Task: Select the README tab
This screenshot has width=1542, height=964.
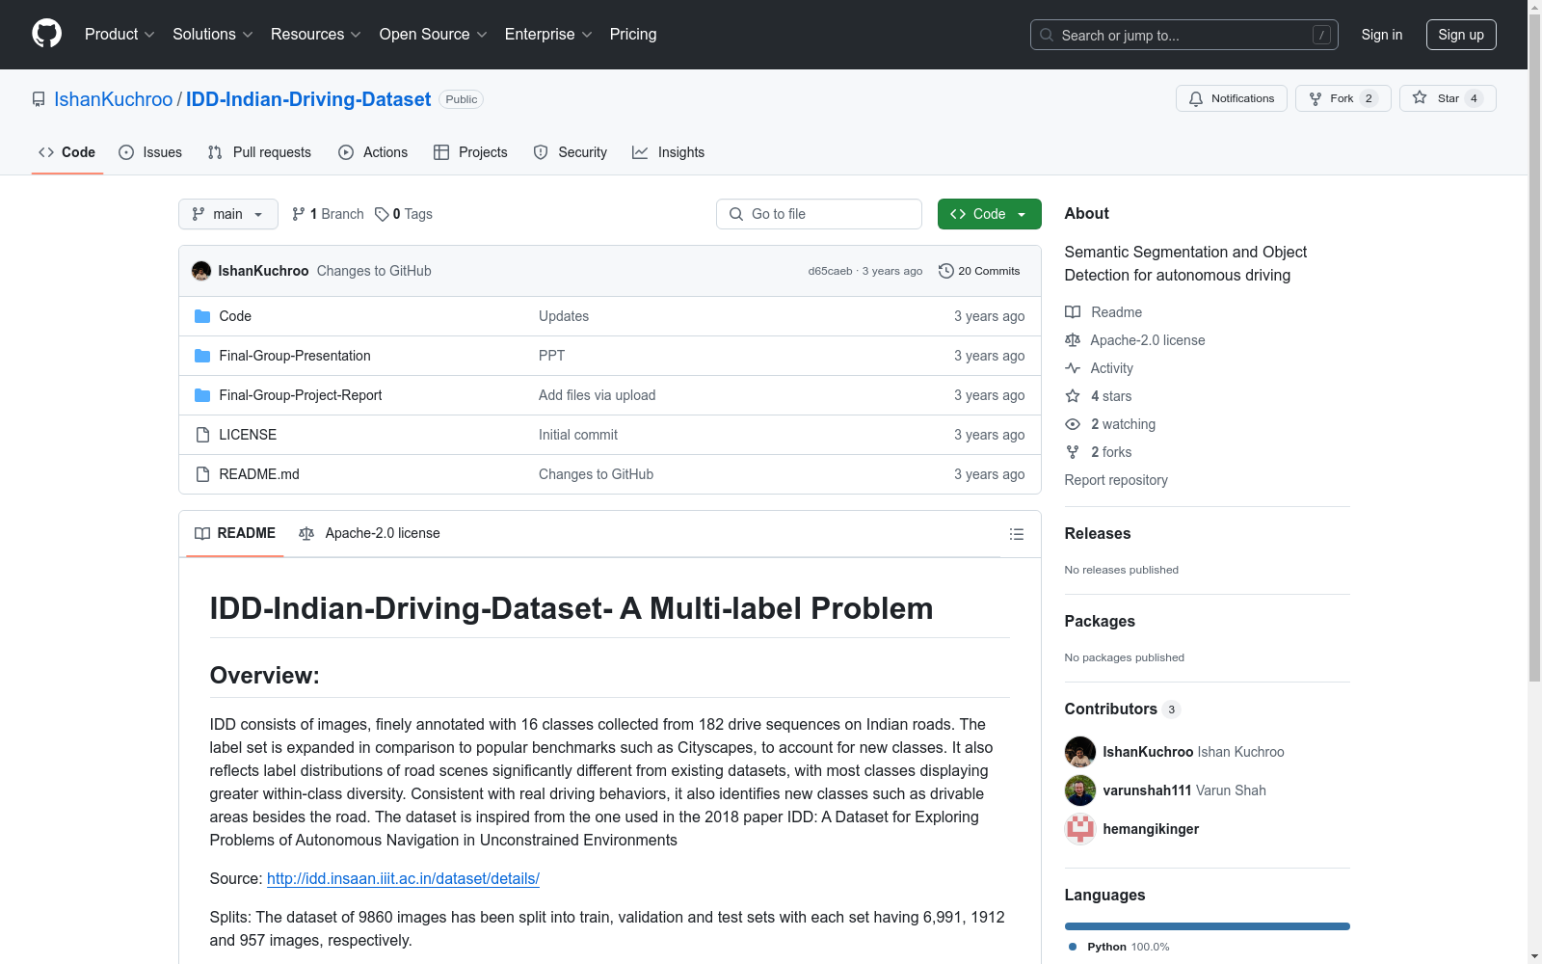Action: point(235,533)
